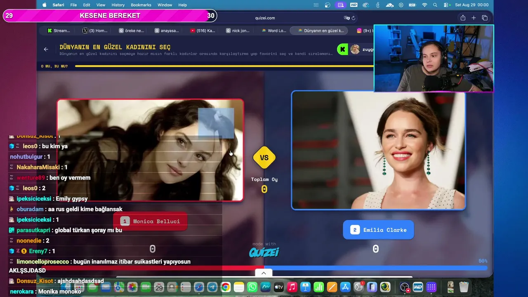
Task: Open the Window menu
Action: point(165,5)
